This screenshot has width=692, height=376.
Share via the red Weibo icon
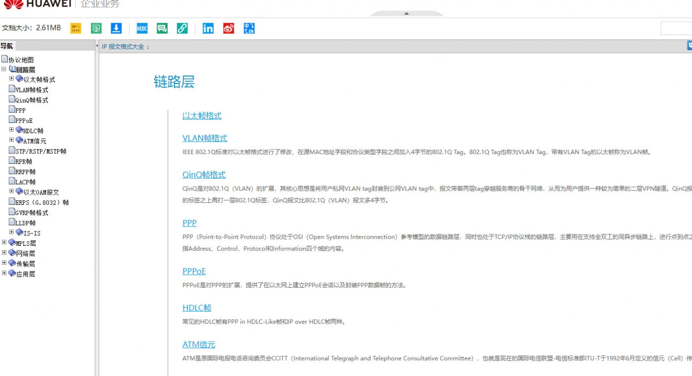pyautogui.click(x=228, y=28)
